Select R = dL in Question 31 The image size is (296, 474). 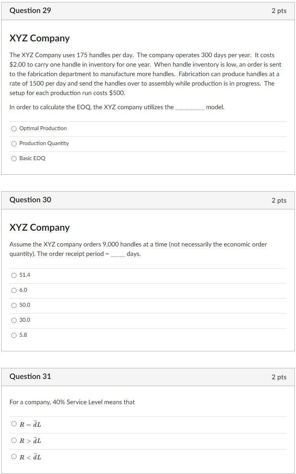click(x=14, y=425)
